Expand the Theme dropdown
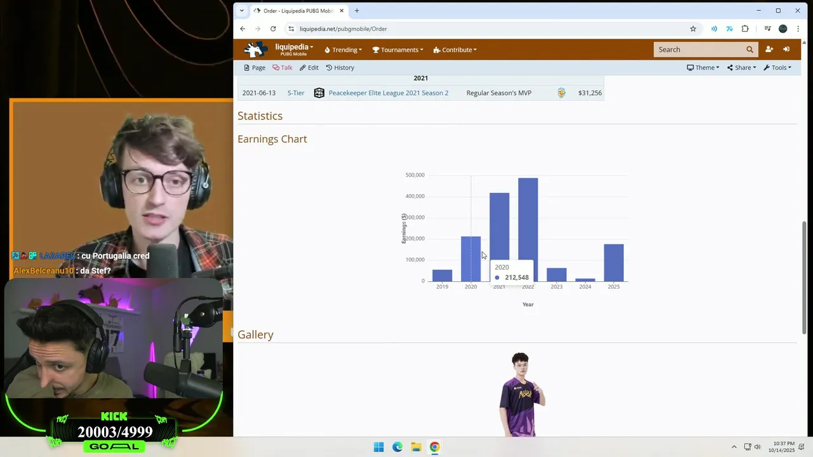The width and height of the screenshot is (813, 457). tap(703, 67)
